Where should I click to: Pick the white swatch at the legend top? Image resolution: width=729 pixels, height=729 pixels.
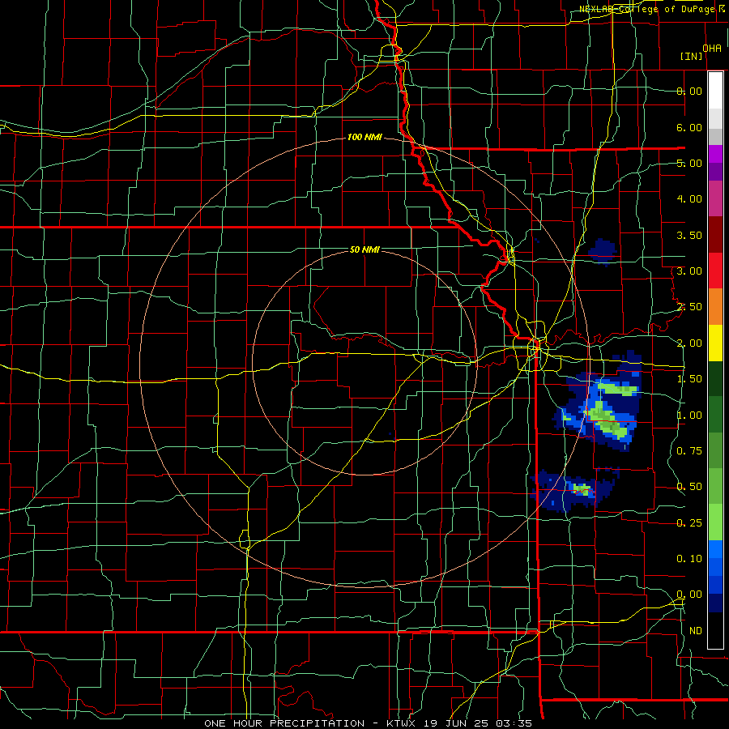(x=715, y=91)
